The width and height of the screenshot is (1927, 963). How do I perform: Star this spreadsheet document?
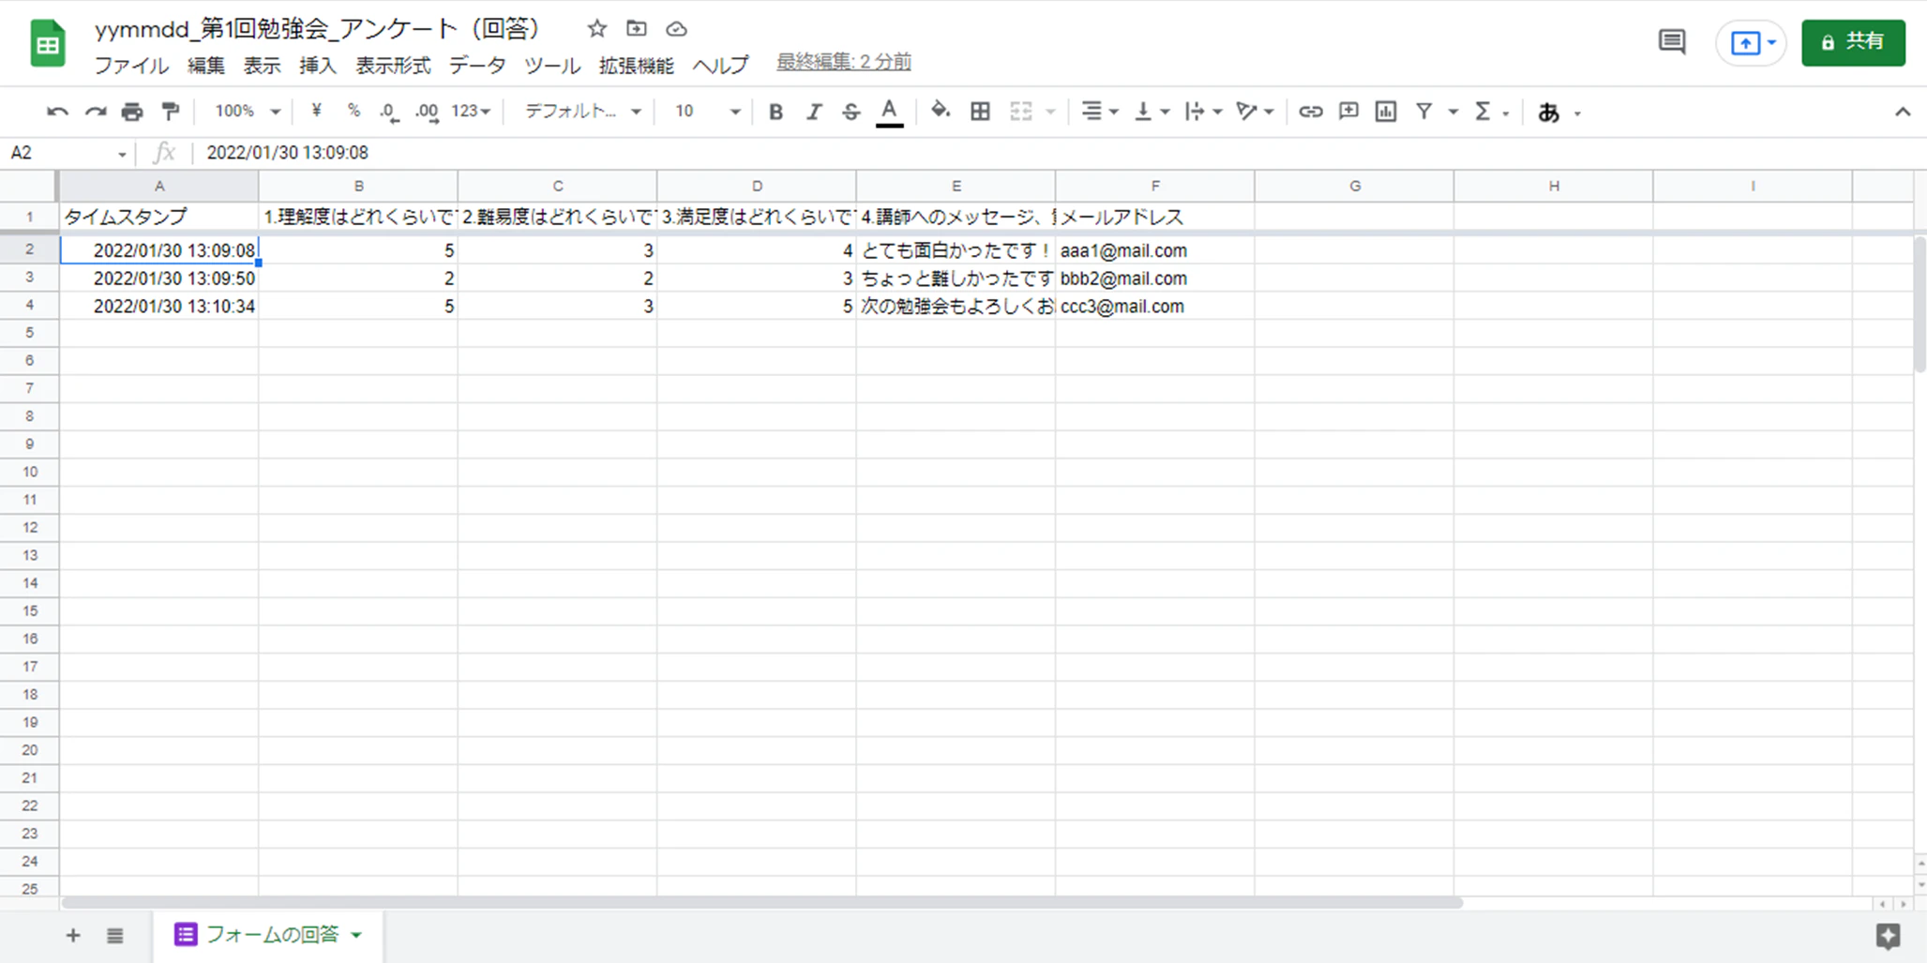tap(596, 29)
